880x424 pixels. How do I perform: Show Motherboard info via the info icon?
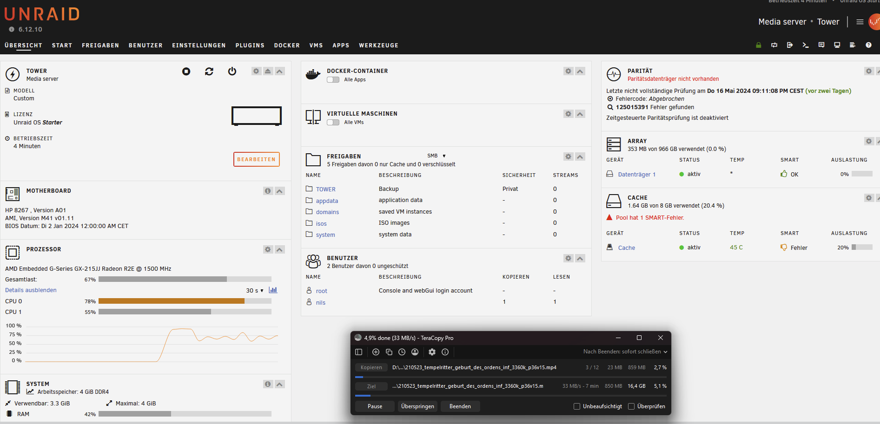[x=268, y=191]
